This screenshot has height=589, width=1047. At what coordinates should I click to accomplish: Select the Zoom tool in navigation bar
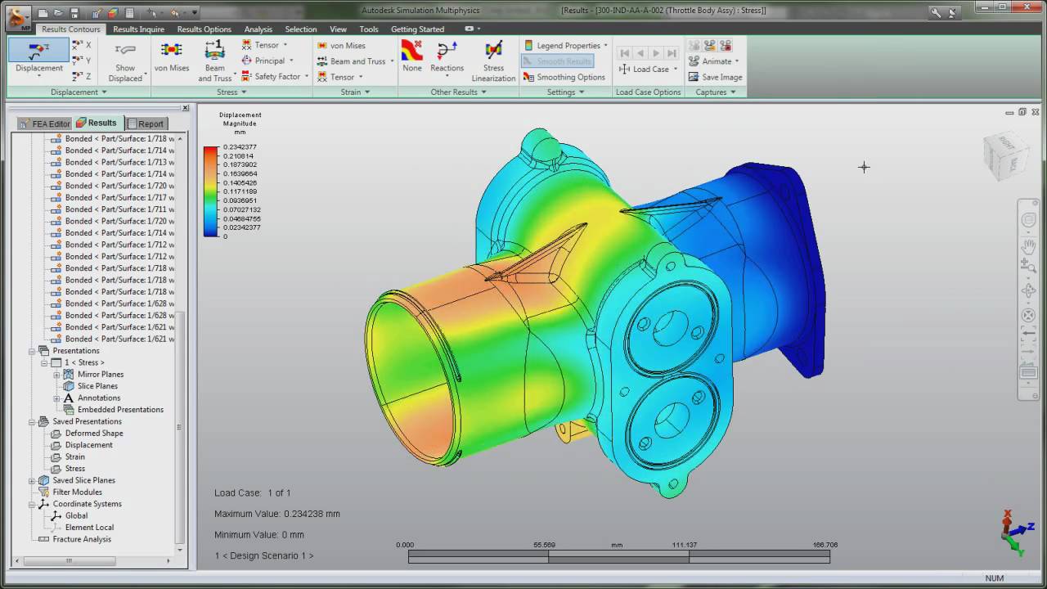pyautogui.click(x=1029, y=267)
